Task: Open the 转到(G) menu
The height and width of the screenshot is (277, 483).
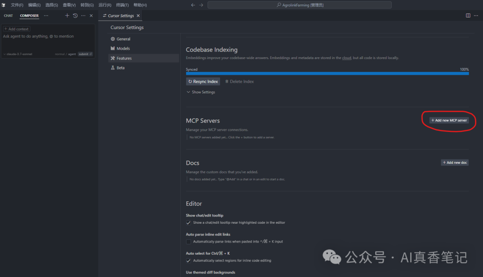Action: pos(87,5)
